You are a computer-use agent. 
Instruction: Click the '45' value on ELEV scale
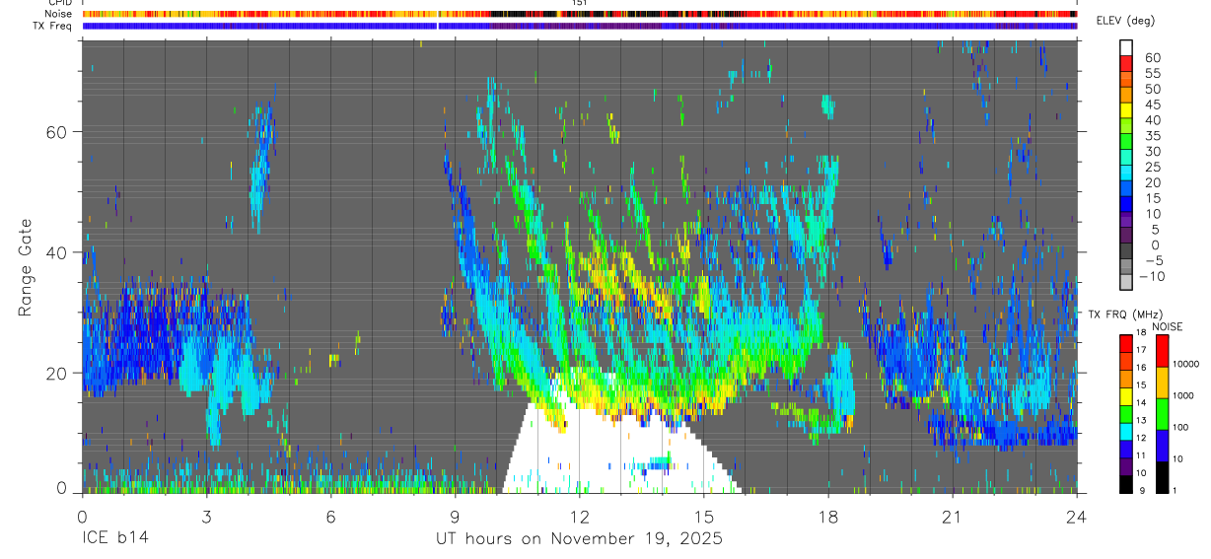pyautogui.click(x=1151, y=105)
